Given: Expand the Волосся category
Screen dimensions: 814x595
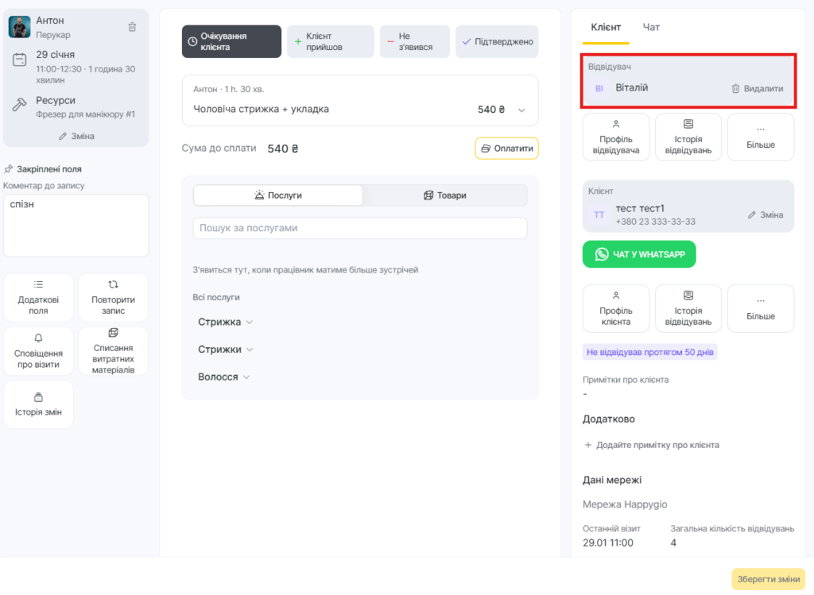Looking at the screenshot, I should pos(224,377).
